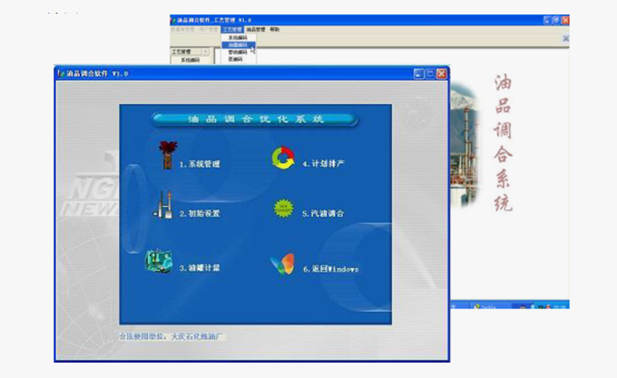Expand the 工艺管理 side panel dropdown arrow
The width and height of the screenshot is (617, 378).
point(205,52)
